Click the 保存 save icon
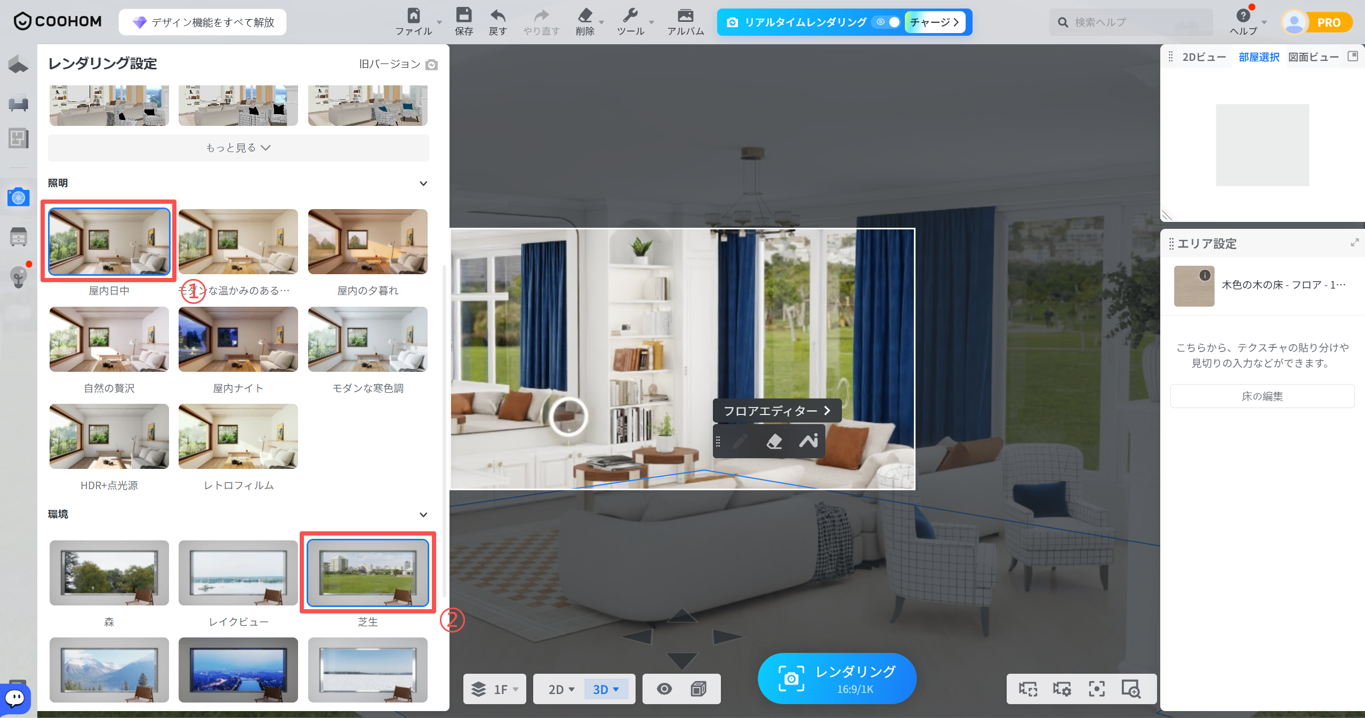Screen dimensions: 1365x718 point(464,15)
